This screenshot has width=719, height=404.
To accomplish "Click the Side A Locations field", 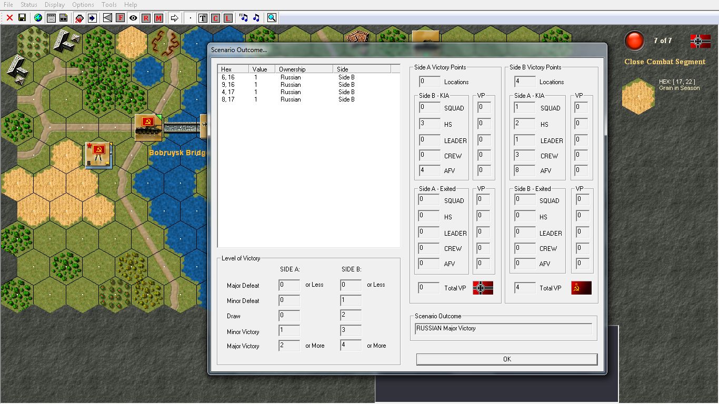I will (x=430, y=82).
